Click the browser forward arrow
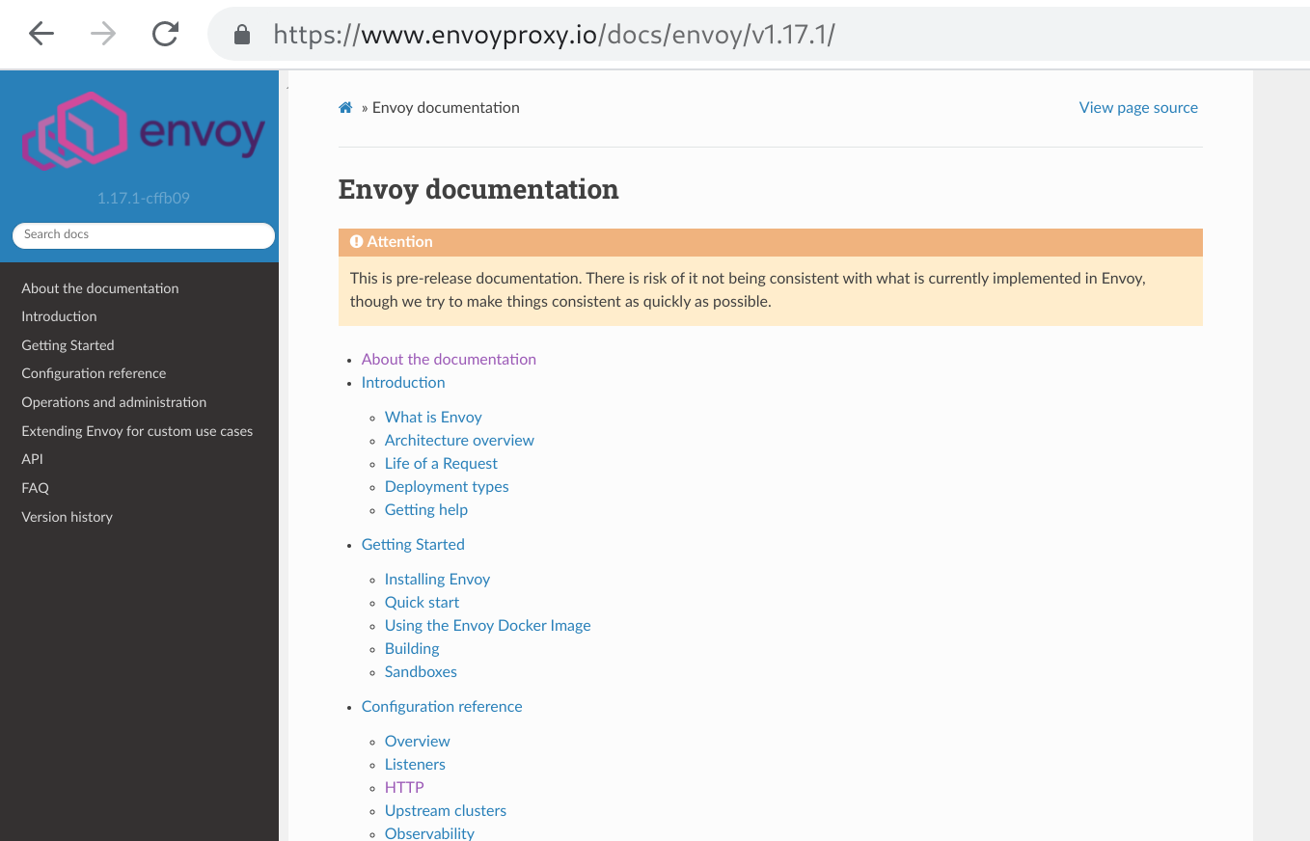 click(103, 35)
